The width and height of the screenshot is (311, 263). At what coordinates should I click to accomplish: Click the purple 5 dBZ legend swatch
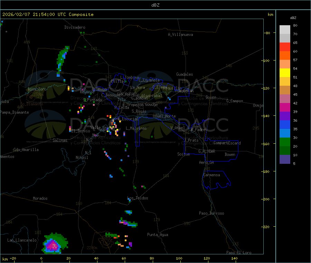point(285,159)
